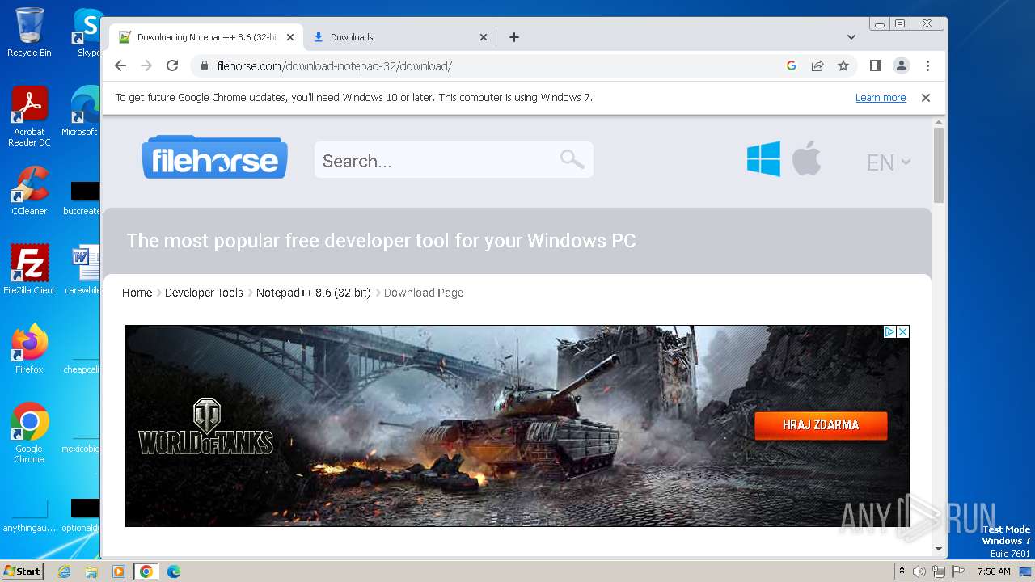Bookmark this page with the star icon

click(843, 65)
